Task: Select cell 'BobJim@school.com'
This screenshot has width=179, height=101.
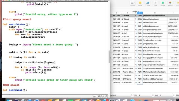Action: pyautogui.click(x=151, y=51)
